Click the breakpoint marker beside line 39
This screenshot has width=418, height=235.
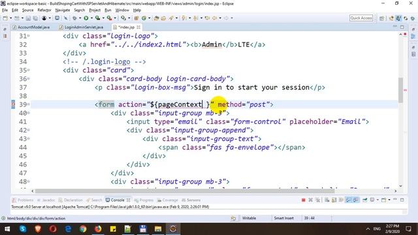[x=13, y=104]
